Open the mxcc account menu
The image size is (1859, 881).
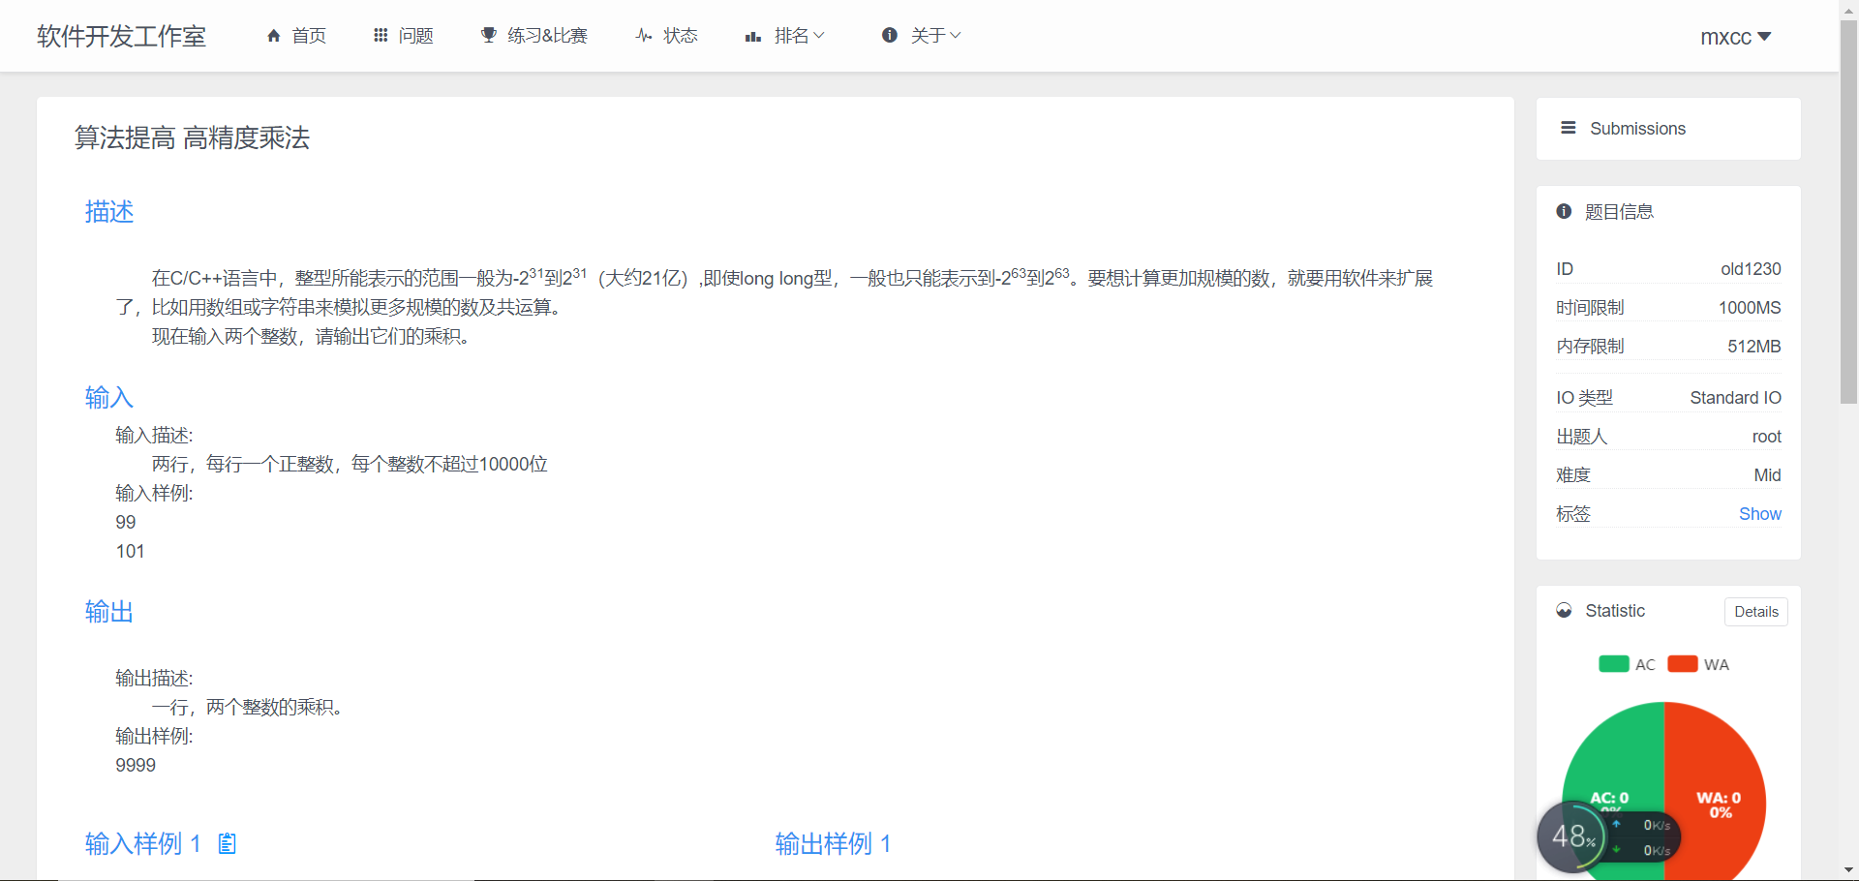(x=1735, y=36)
